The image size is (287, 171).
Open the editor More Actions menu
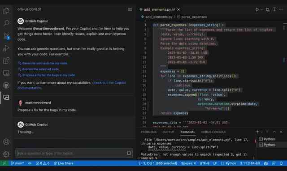281,9
